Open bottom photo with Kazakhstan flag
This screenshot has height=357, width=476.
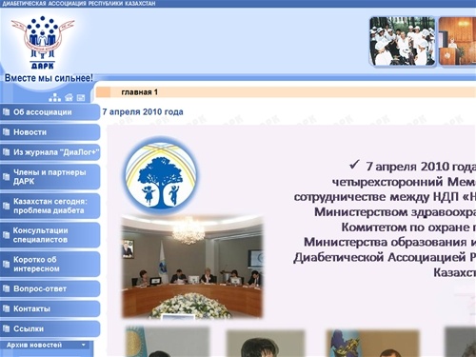pyautogui.click(x=168, y=342)
